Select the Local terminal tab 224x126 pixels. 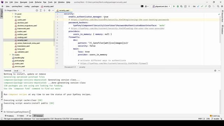pyautogui.click(x=16, y=71)
